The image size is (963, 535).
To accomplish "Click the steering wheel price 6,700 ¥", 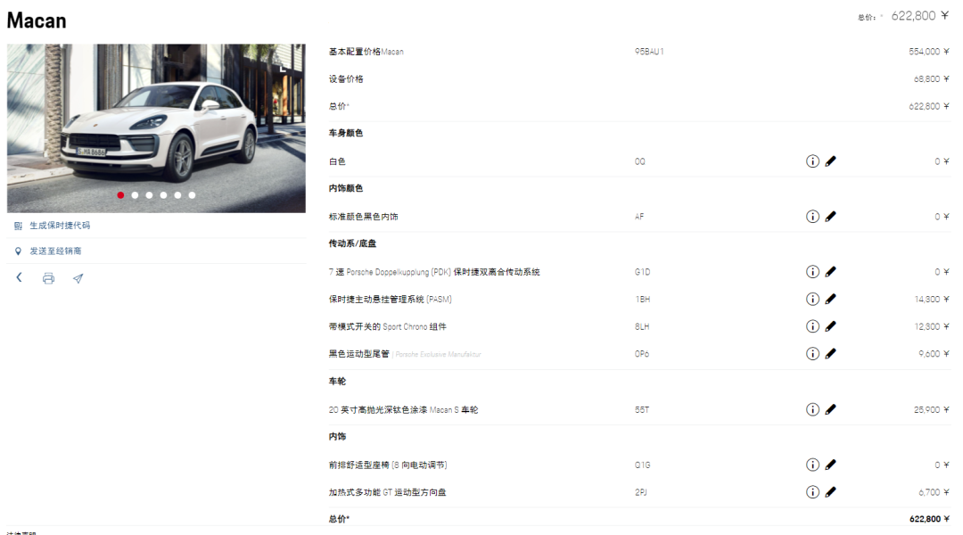I will point(934,492).
